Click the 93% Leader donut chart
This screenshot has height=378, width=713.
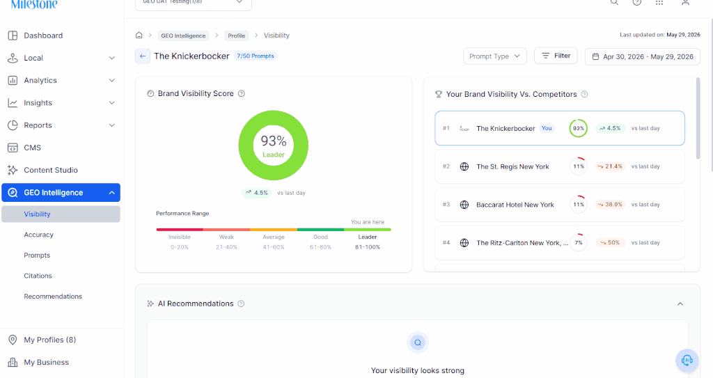click(273, 145)
